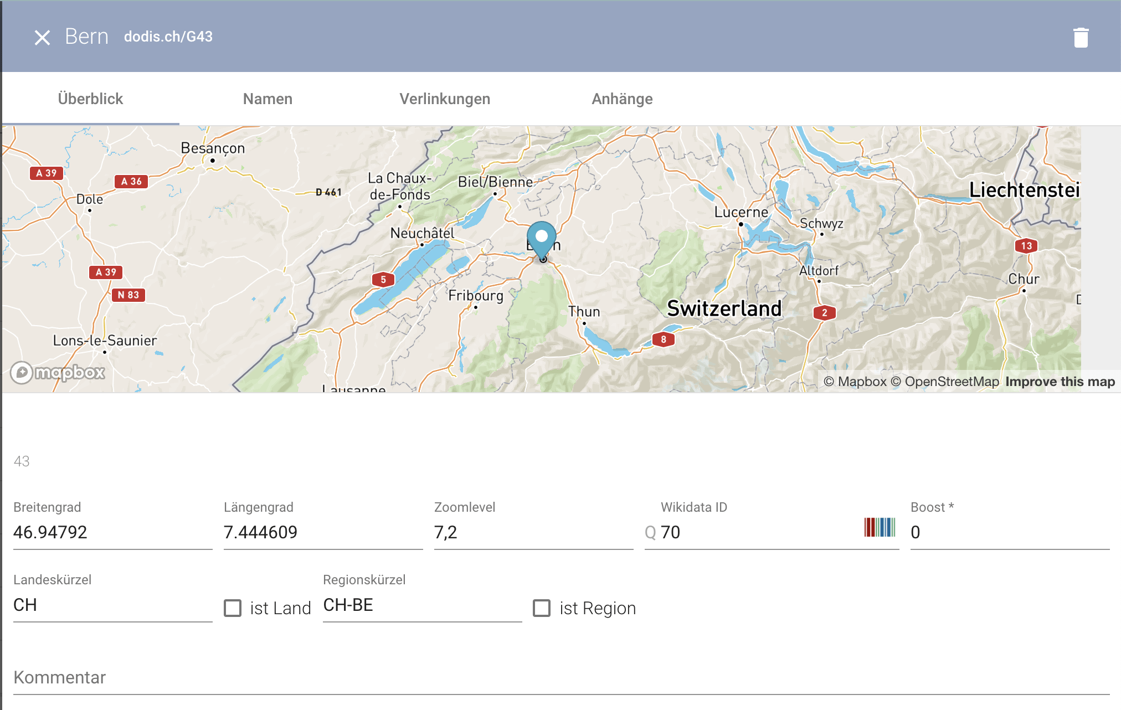Click the Breitengrad input field
This screenshot has width=1121, height=710.
point(112,532)
